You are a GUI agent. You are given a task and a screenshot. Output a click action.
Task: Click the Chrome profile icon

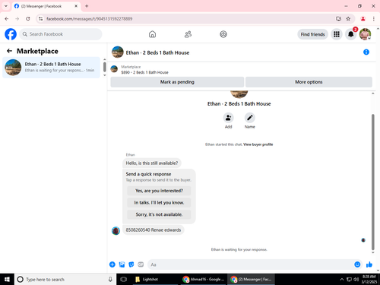[x=363, y=19]
